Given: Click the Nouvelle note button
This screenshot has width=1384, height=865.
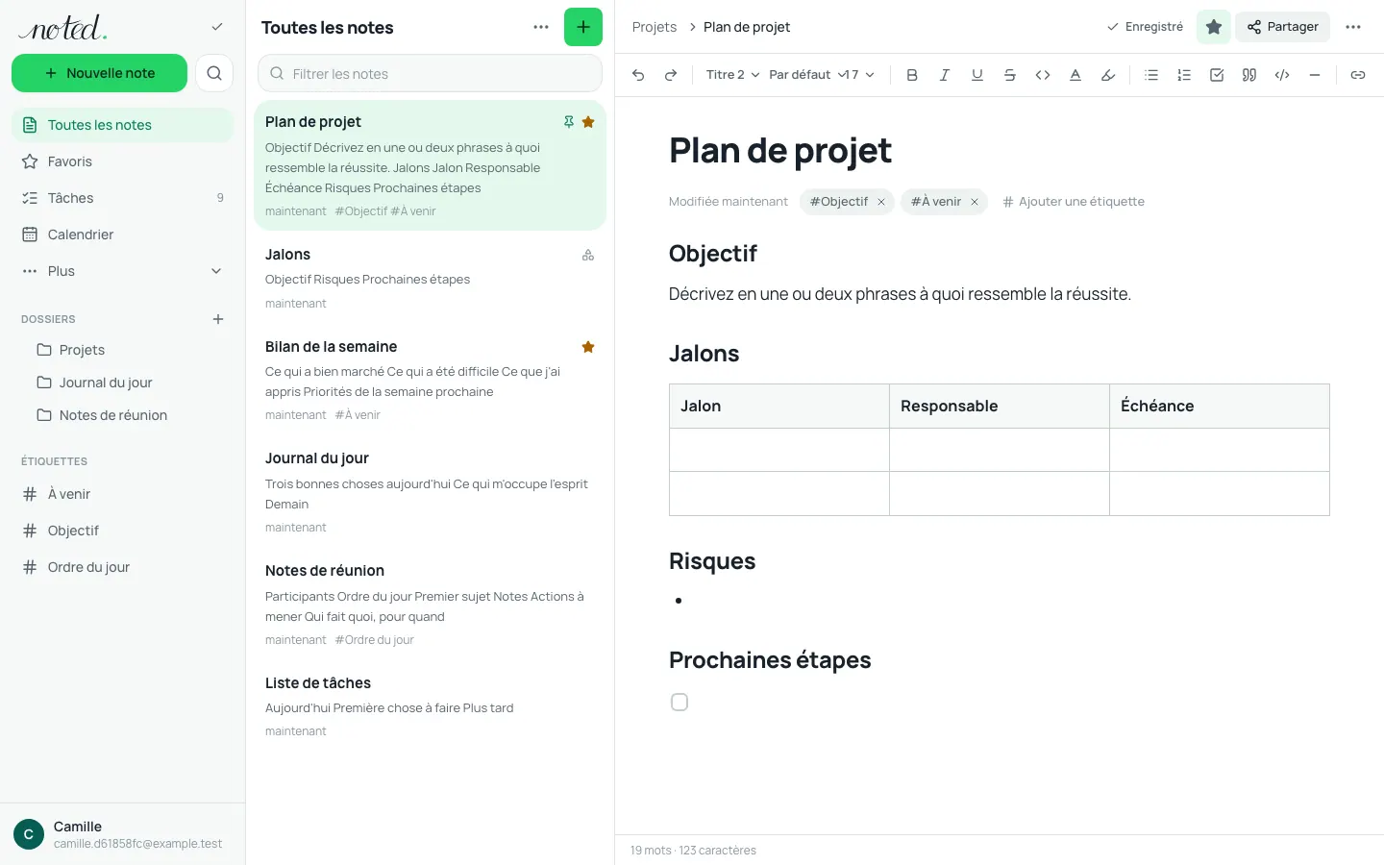Looking at the screenshot, I should [x=99, y=73].
